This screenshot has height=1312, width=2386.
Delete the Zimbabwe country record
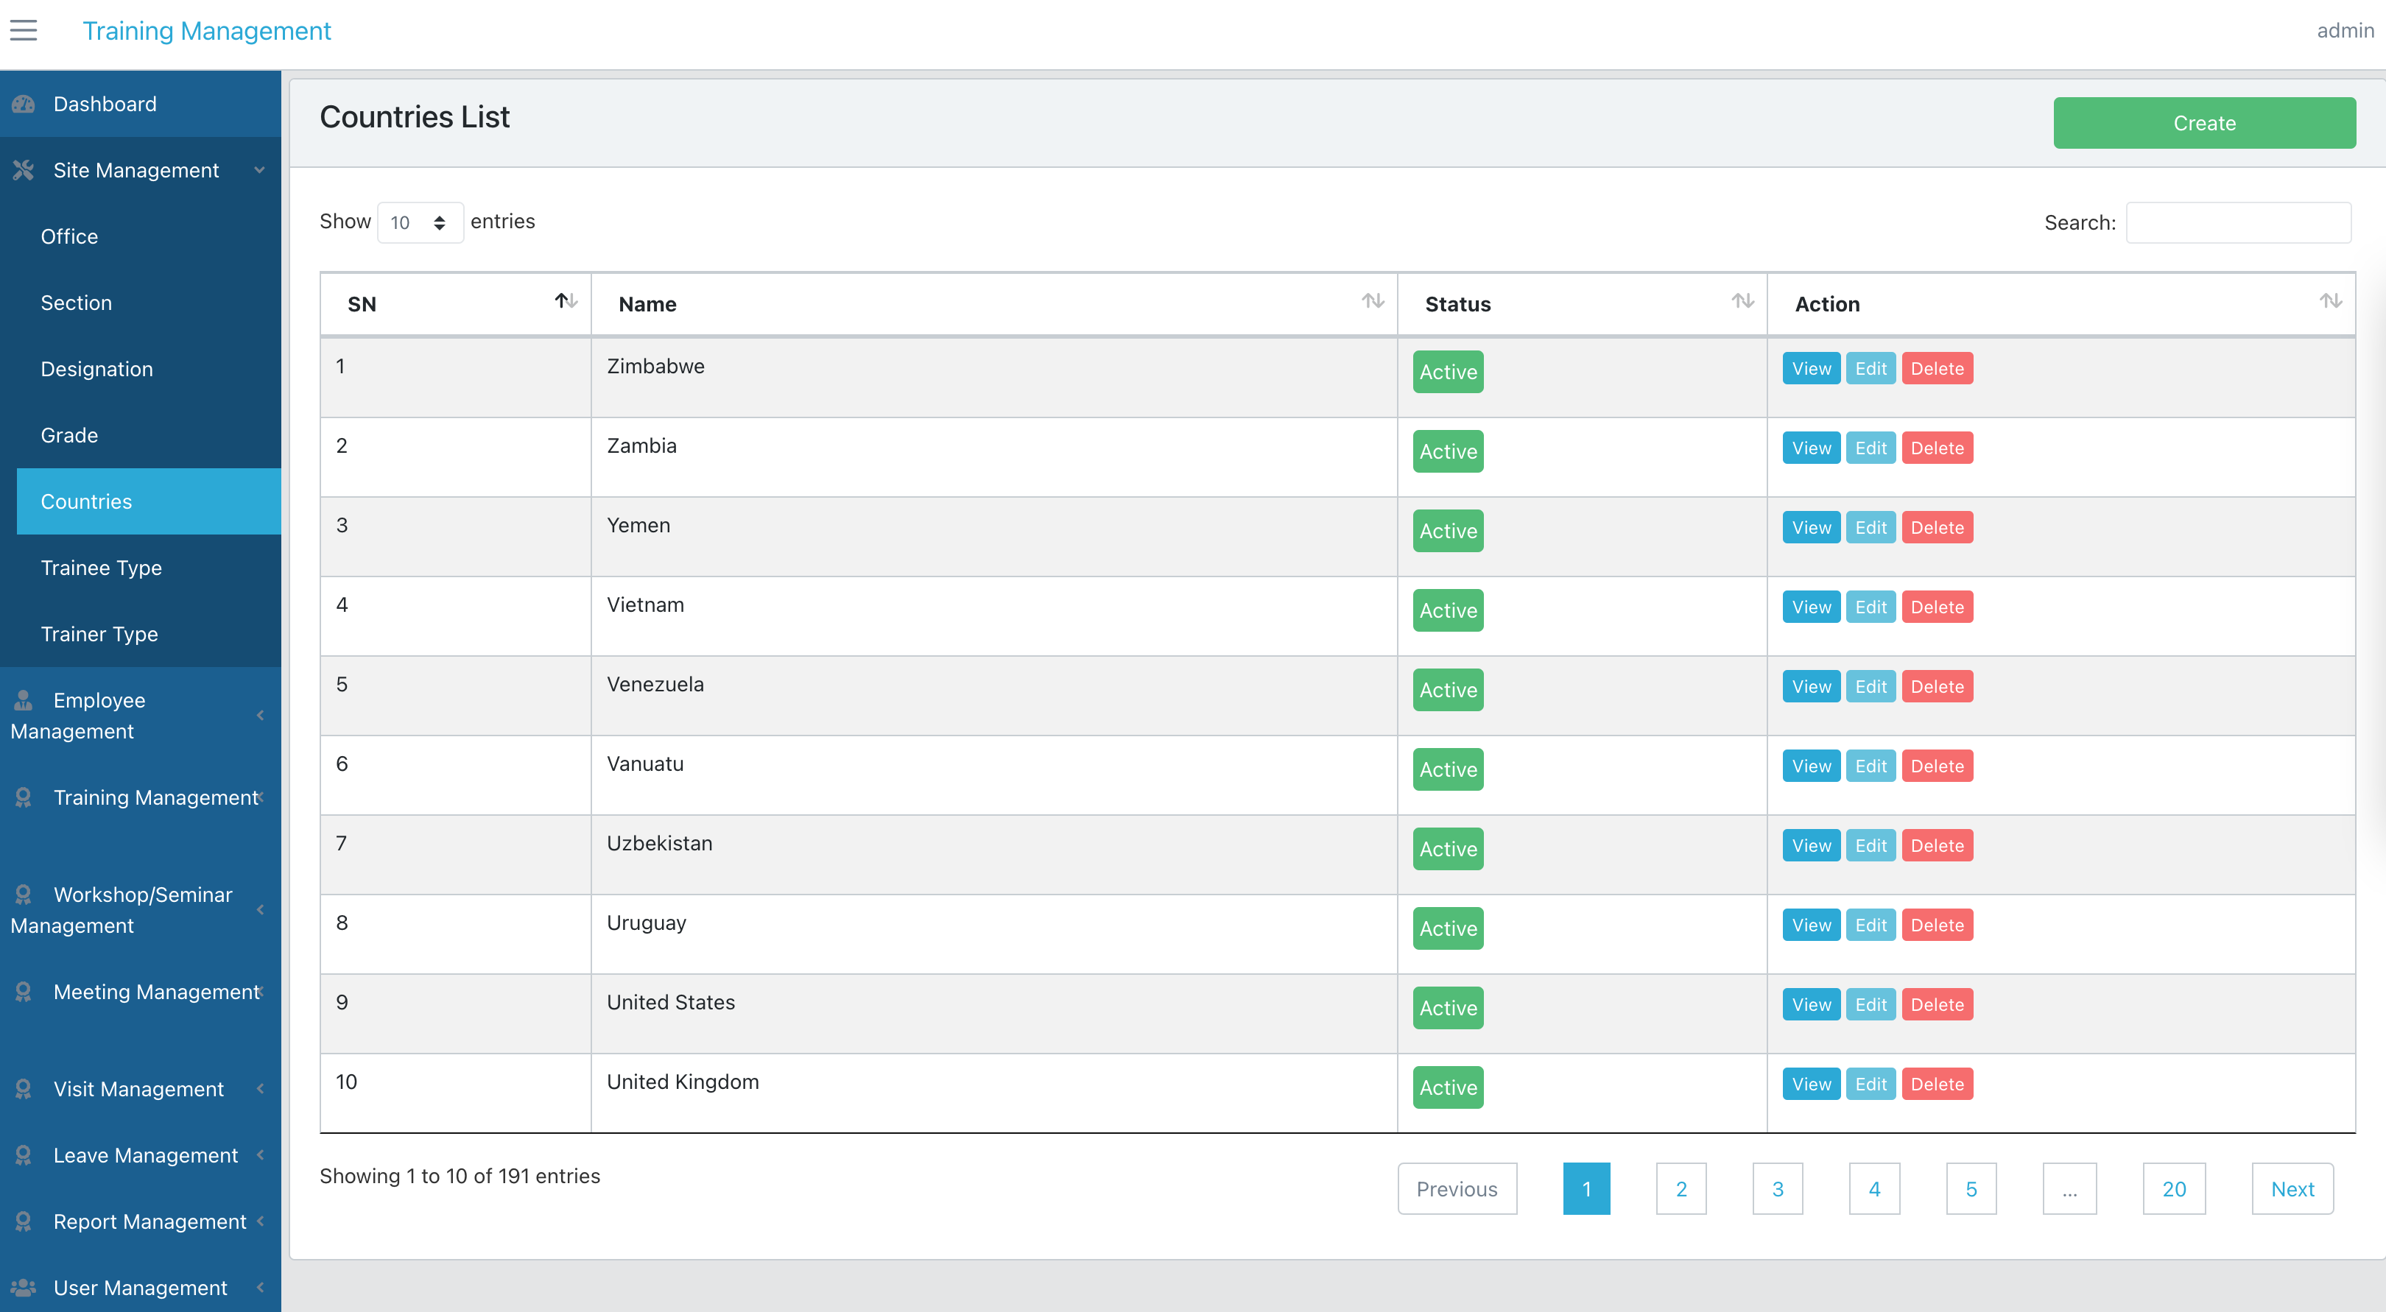pyautogui.click(x=1937, y=369)
